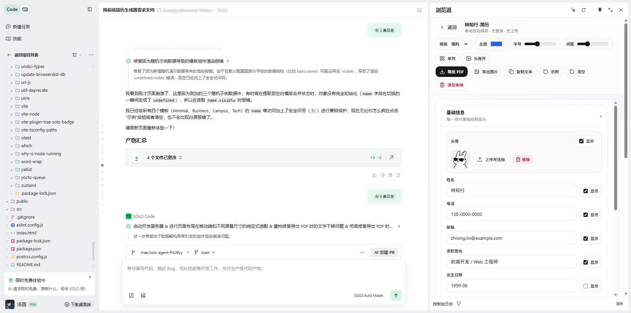The image size is (631, 313).
Task: Open 技能 in the sidebar
Action: coord(17,39)
